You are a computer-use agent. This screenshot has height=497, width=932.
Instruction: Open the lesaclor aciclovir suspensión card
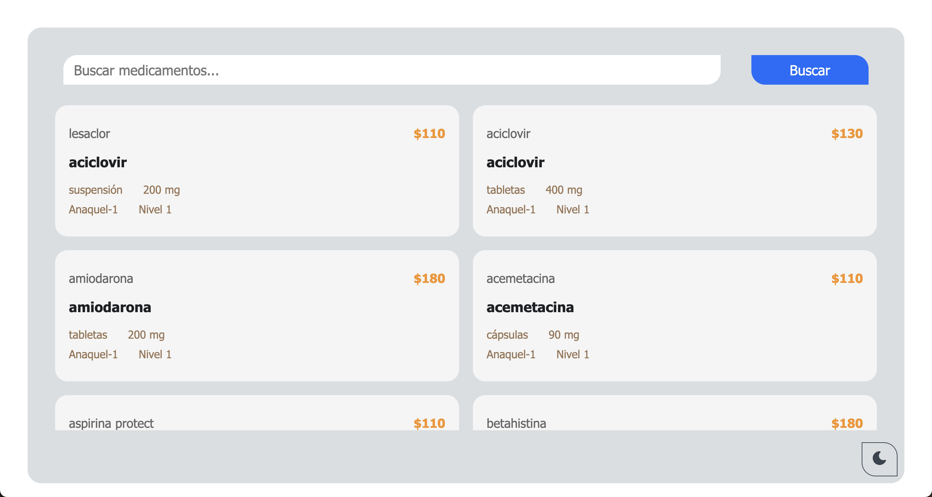257,171
